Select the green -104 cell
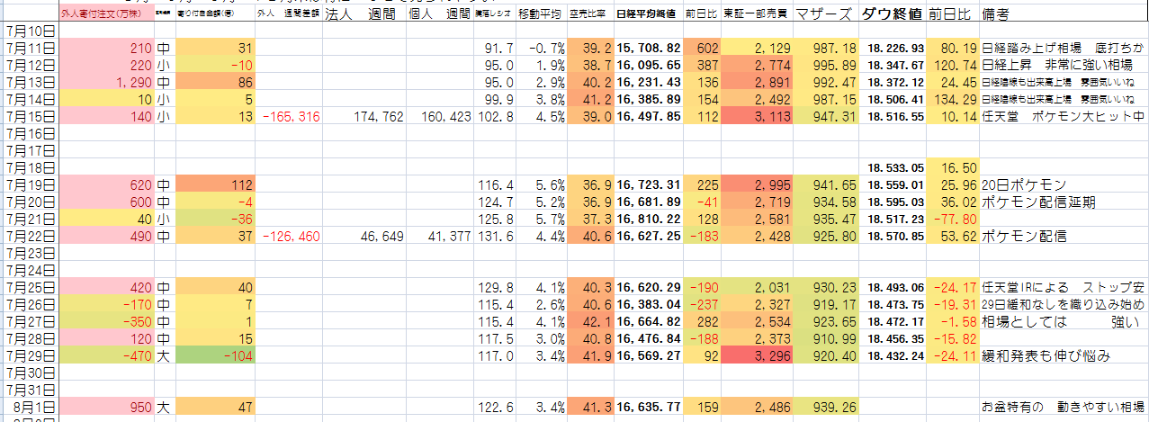The width and height of the screenshot is (1149, 422). (216, 355)
